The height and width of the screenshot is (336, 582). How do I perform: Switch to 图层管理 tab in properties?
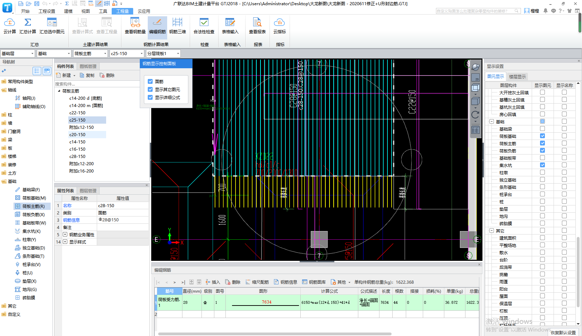88,191
